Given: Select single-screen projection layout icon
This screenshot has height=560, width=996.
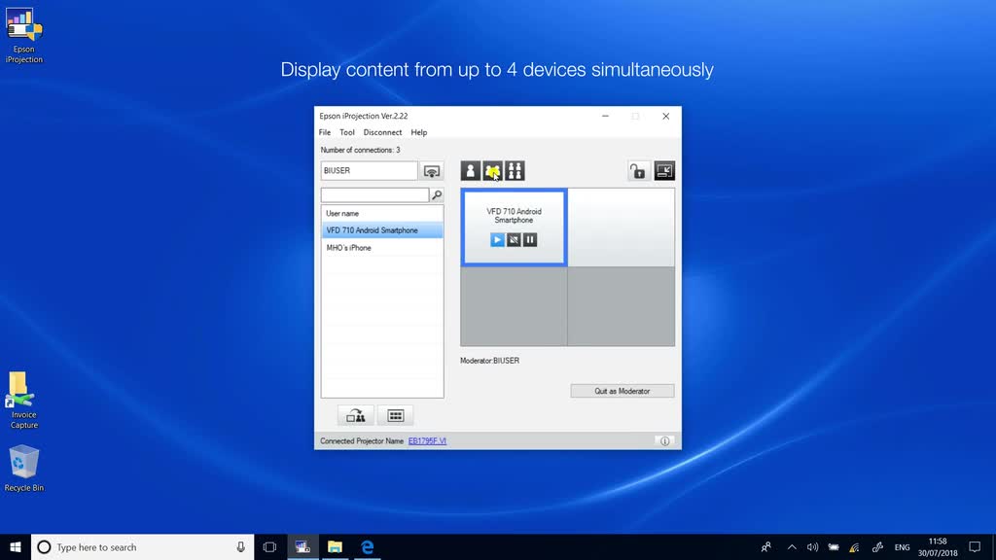Looking at the screenshot, I should [x=470, y=171].
